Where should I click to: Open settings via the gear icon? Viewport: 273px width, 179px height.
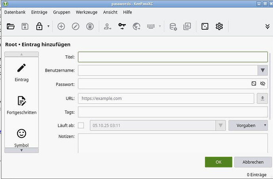tap(219, 27)
